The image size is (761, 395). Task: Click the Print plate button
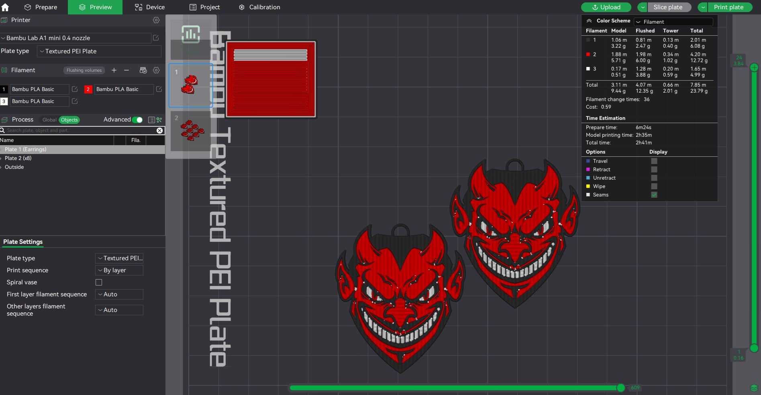click(730, 7)
